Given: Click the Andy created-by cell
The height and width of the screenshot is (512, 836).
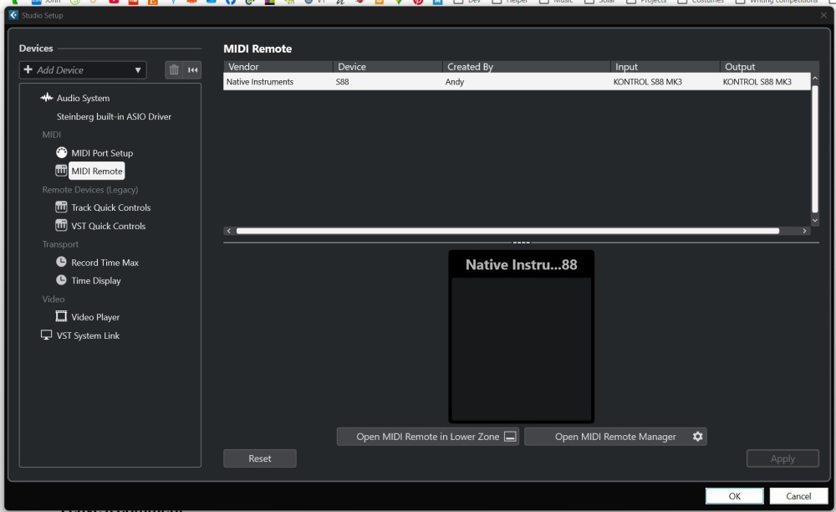Looking at the screenshot, I should pyautogui.click(x=455, y=82).
